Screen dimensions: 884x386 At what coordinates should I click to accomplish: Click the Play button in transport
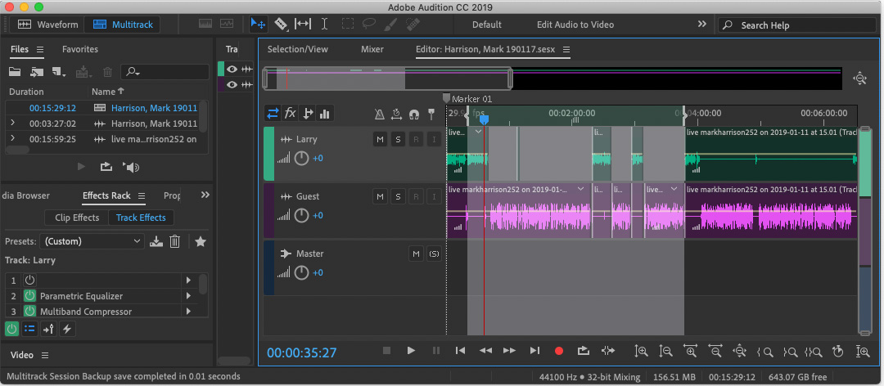point(411,351)
